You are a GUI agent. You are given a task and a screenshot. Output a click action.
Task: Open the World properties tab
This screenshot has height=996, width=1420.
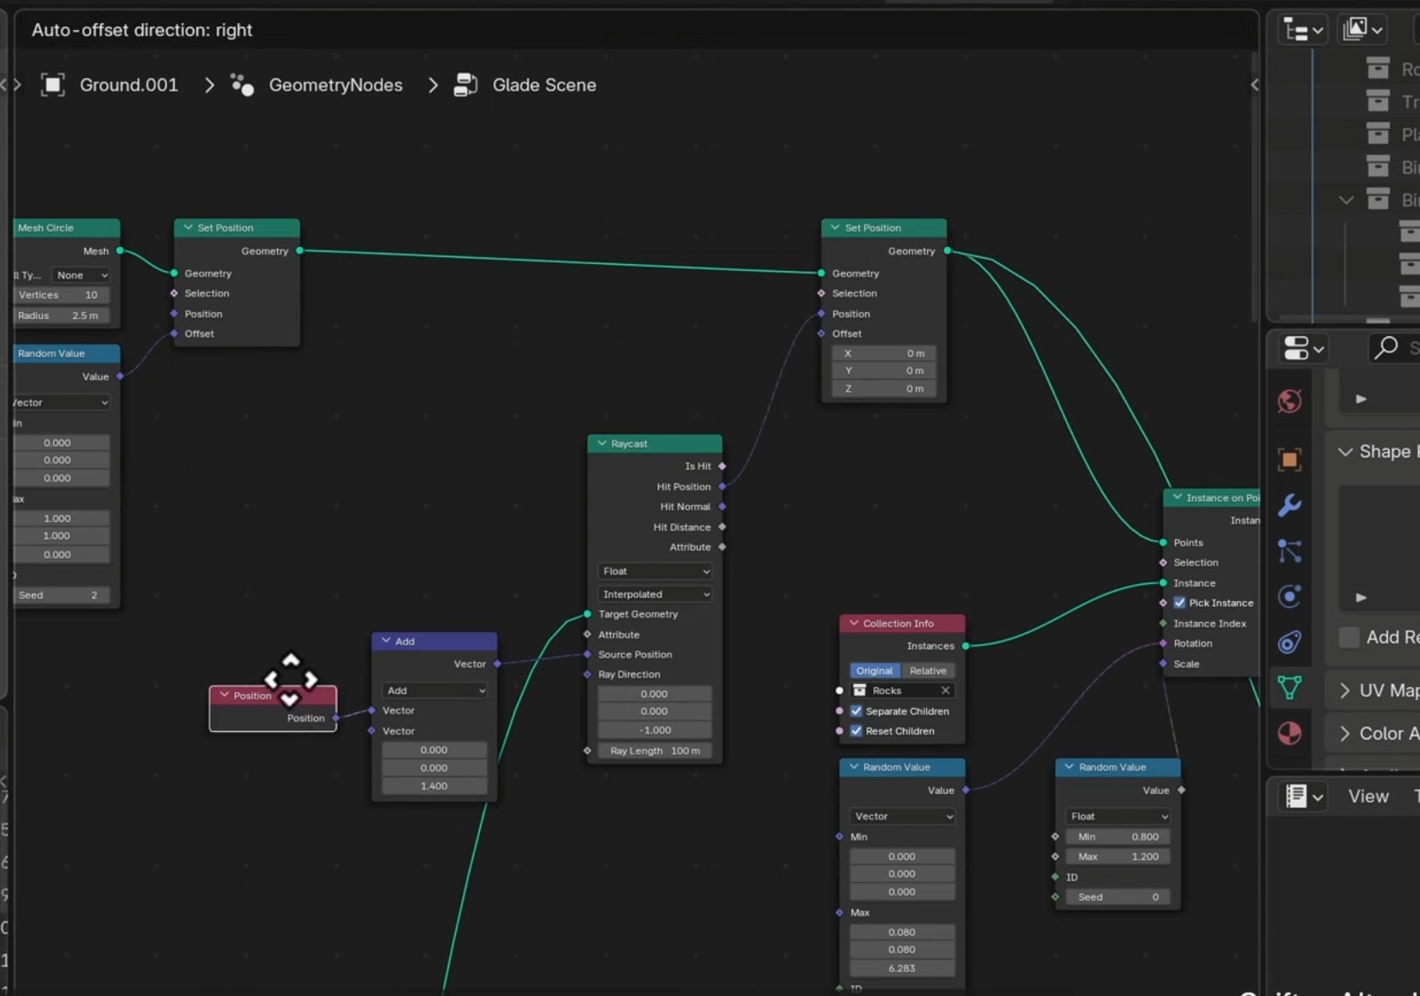tap(1289, 401)
